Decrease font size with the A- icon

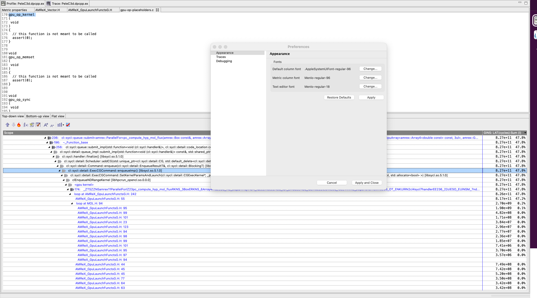pyautogui.click(x=52, y=125)
